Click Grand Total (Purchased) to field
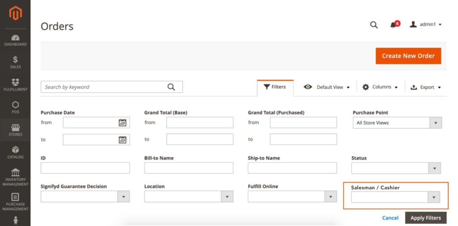This screenshot has width=458, height=226. tap(303, 139)
